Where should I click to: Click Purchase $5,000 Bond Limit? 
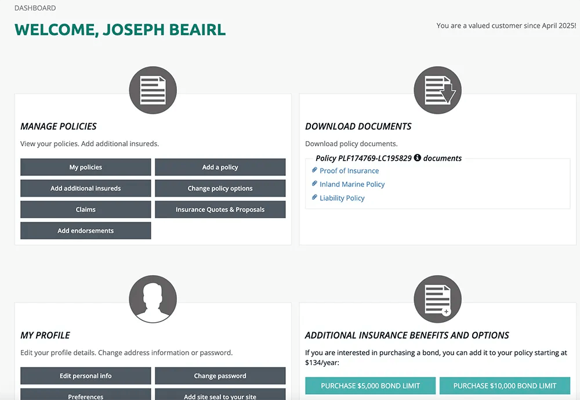pyautogui.click(x=370, y=385)
